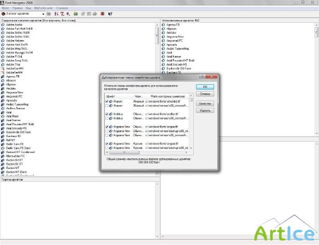This screenshot has width=319, height=245.
Task: Uncheck the Angsana New angsa.ttf checkbox
Action: (x=107, y=127)
